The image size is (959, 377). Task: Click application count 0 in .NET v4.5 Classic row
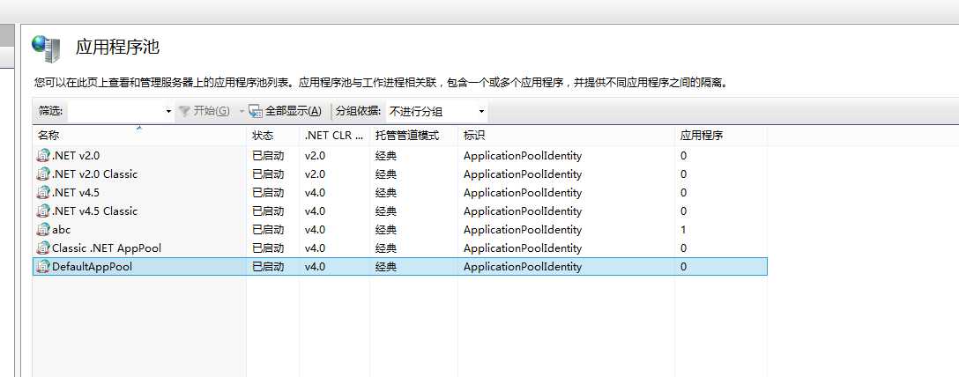pos(683,211)
